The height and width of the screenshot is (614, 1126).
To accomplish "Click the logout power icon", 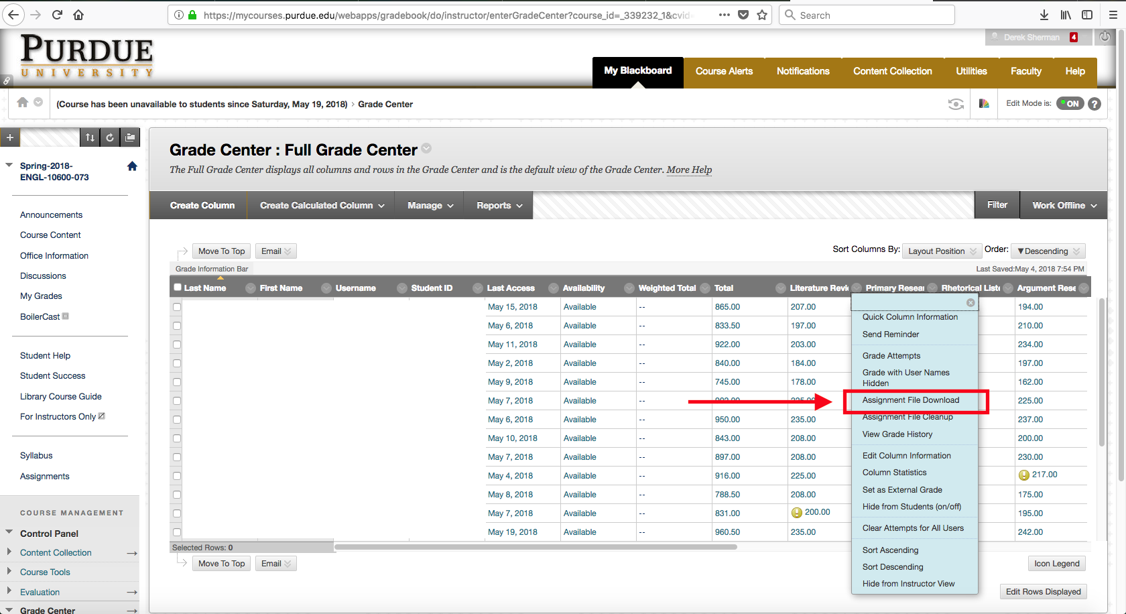I will [1105, 37].
